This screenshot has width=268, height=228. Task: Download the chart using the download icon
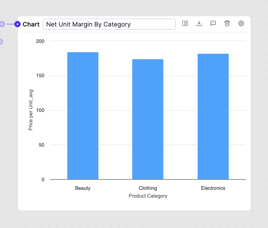pos(199,23)
